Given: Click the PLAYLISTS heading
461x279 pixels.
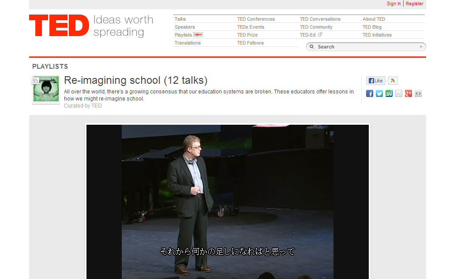Looking at the screenshot, I should (50, 67).
